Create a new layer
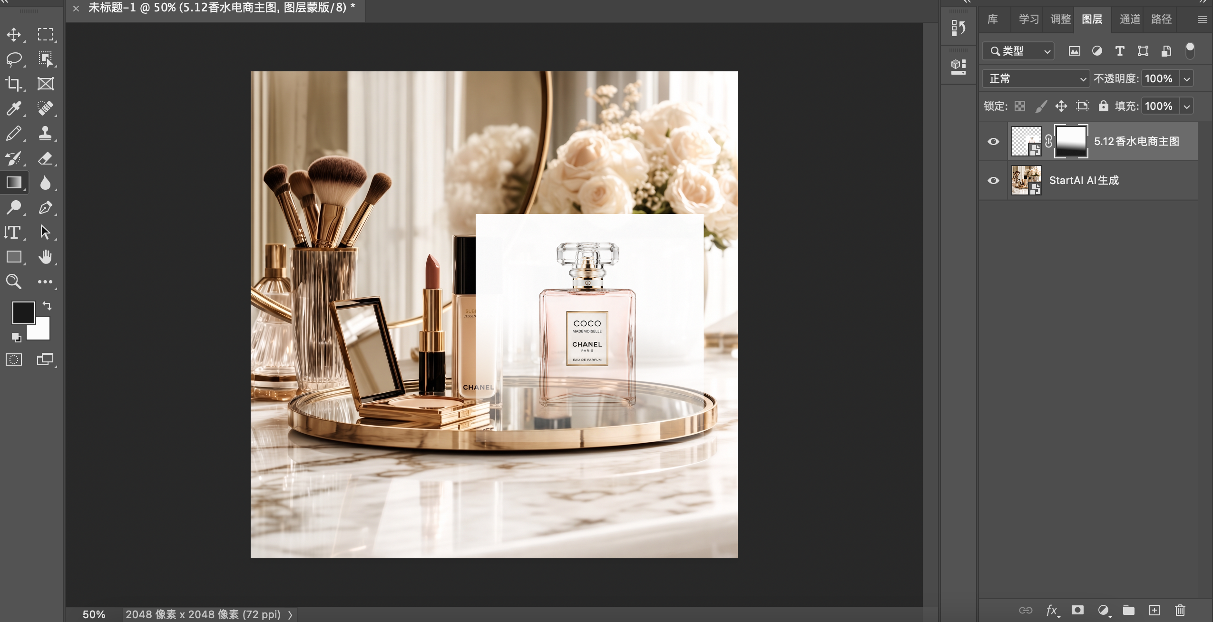 [x=1154, y=610]
